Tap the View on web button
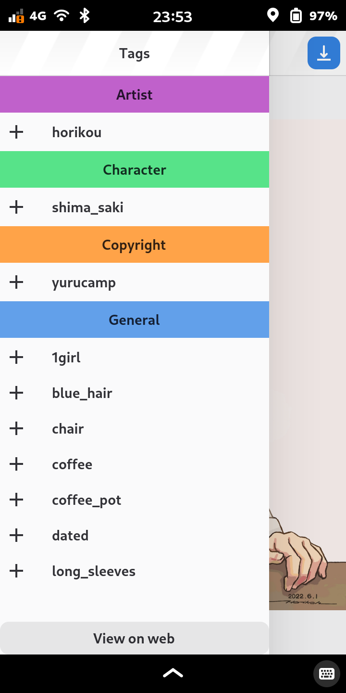Image resolution: width=346 pixels, height=693 pixels. (x=135, y=638)
